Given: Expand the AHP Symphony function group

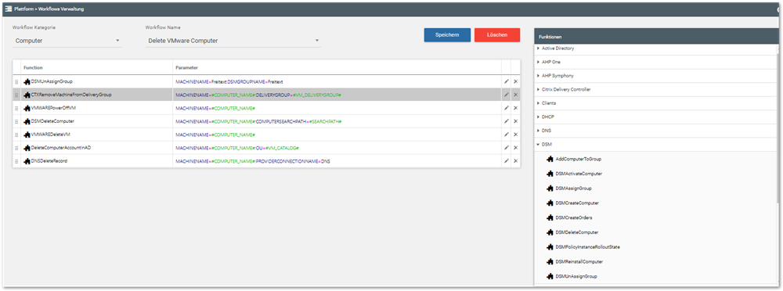Looking at the screenshot, I should 538,76.
